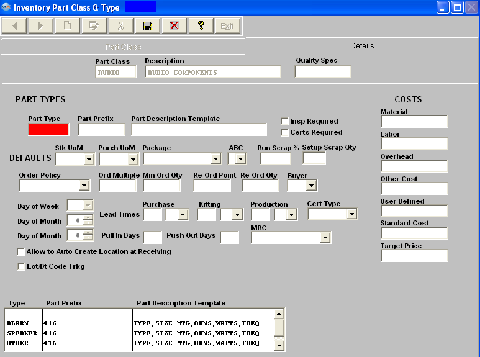Viewport: 480px width, 357px height.
Task: Open the Kitting lead time unit dropdown
Action: click(x=238, y=215)
